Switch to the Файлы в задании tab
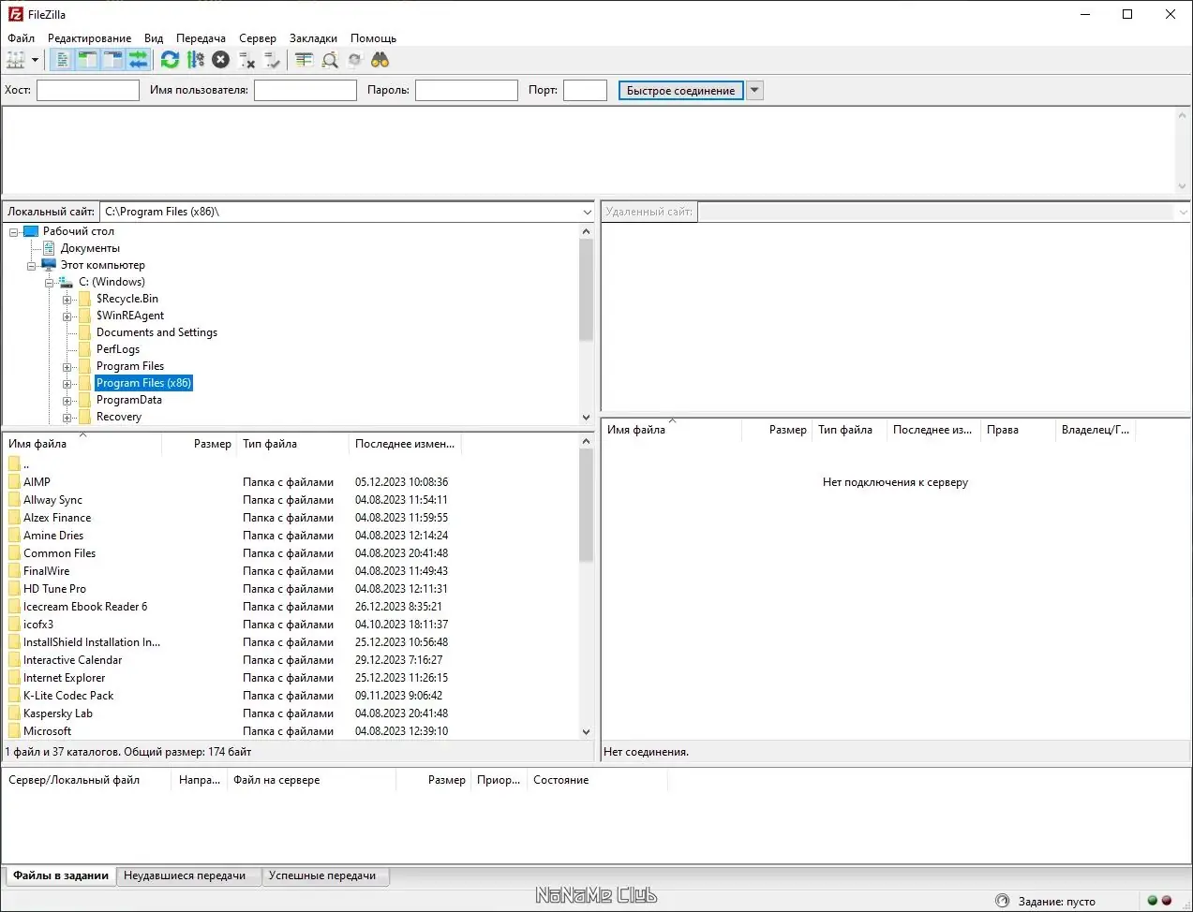 coord(60,876)
